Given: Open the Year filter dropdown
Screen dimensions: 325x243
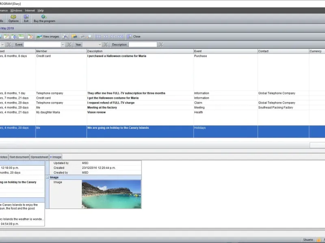Looking at the screenshot, I should click(x=99, y=45).
